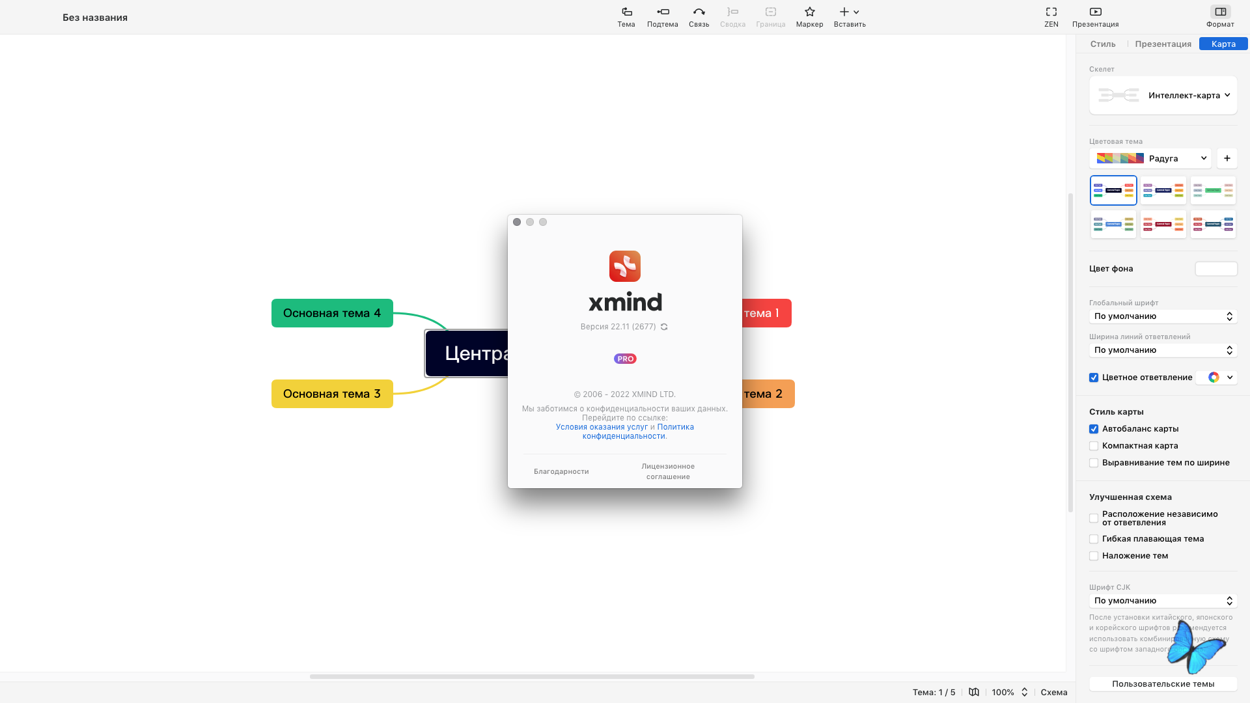Switch to the Стиль tab

[x=1103, y=44]
